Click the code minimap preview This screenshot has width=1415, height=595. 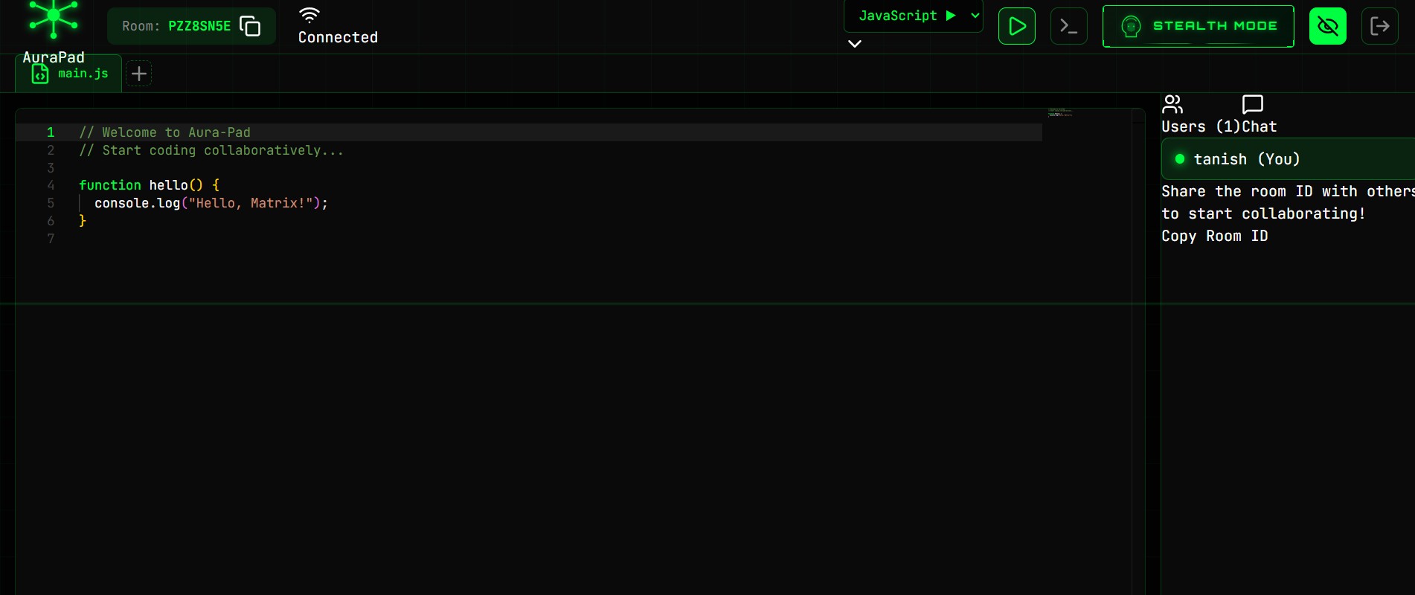[x=1060, y=113]
